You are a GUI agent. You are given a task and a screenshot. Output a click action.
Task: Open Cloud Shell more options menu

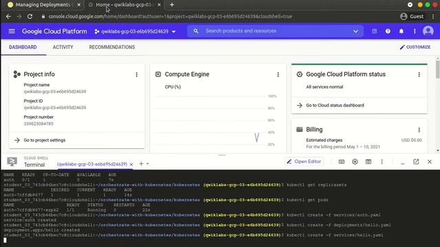click(x=382, y=162)
